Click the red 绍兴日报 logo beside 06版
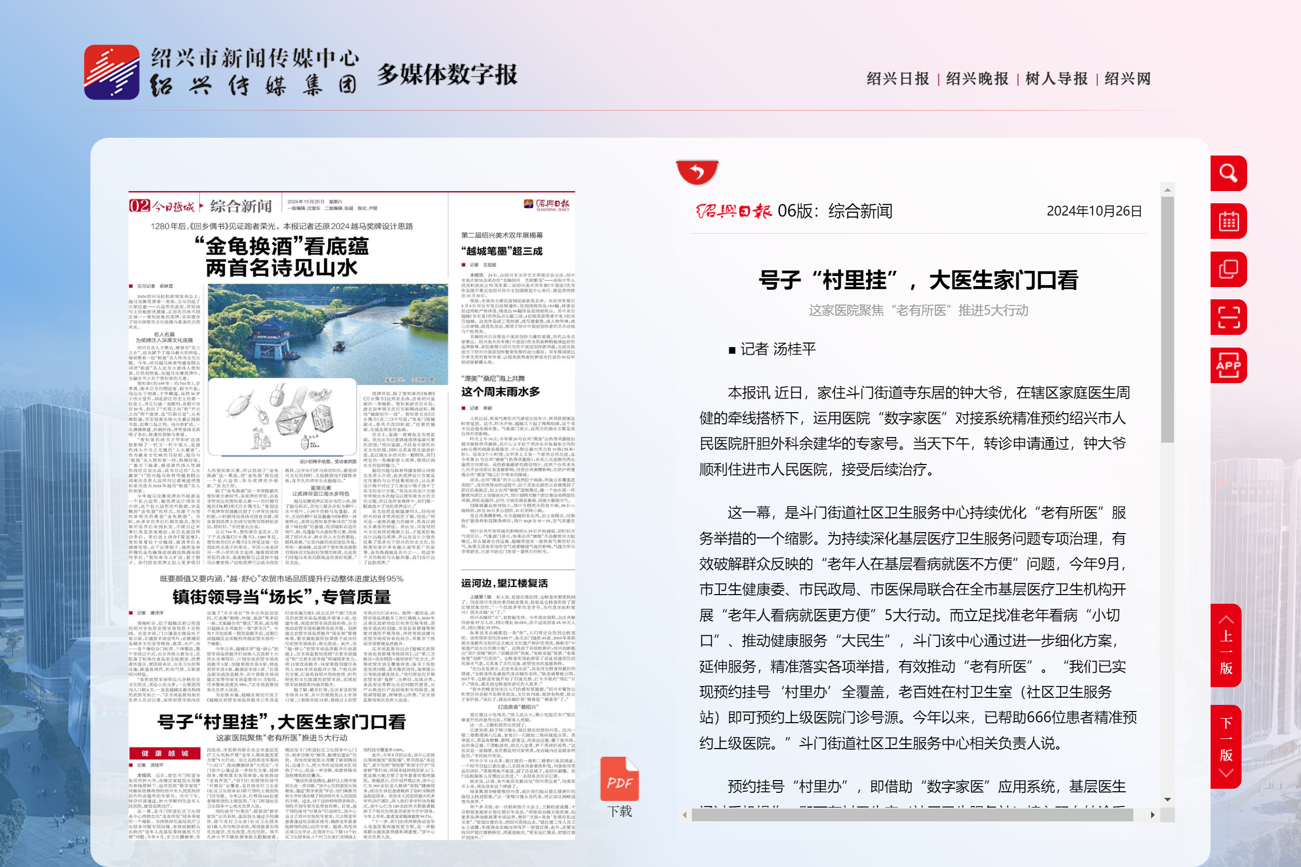The image size is (1301, 867). 734,211
